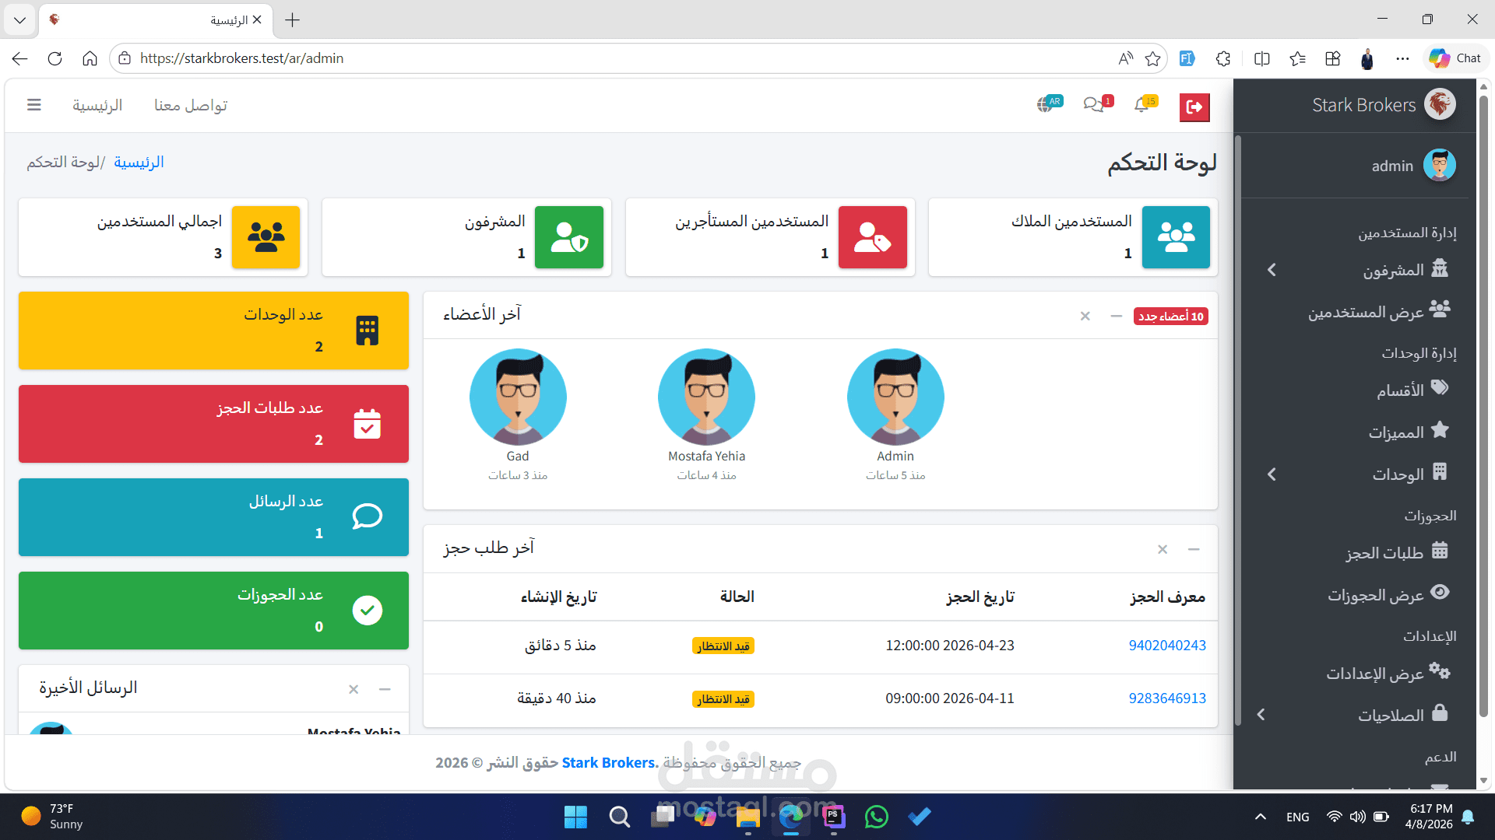Open the notifications bell showing 15 alerts
Viewport: 1495px width, 840px height.
click(x=1141, y=105)
